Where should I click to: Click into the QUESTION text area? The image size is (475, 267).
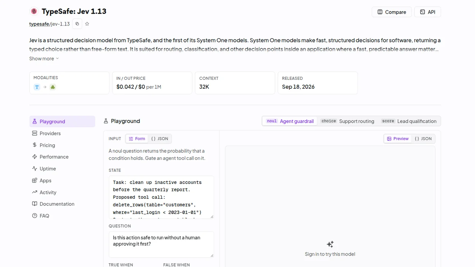[x=161, y=244]
